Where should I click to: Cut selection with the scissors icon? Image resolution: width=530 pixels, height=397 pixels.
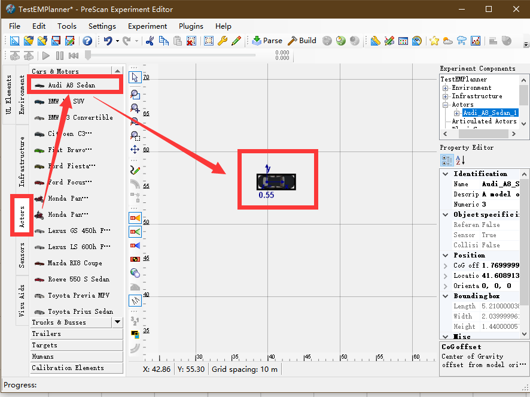[x=150, y=41]
